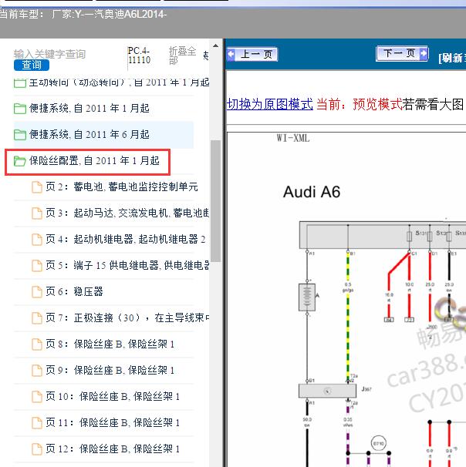
Task: Open 页 7: 正极连接（30）
Action: coord(127,317)
